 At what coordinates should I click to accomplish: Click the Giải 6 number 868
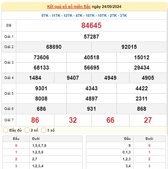pyautogui.click(x=142, y=109)
